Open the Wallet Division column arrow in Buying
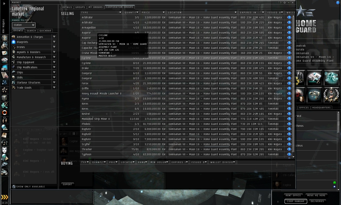341x205 pixels. click(x=234, y=162)
